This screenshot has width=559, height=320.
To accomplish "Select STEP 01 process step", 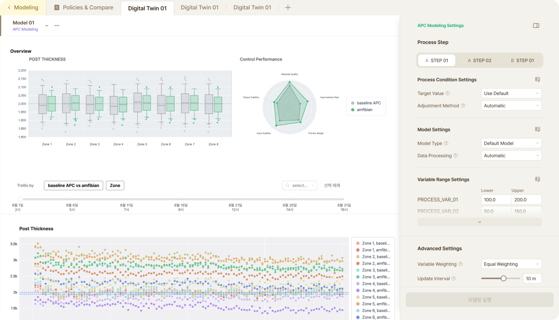I will (437, 61).
